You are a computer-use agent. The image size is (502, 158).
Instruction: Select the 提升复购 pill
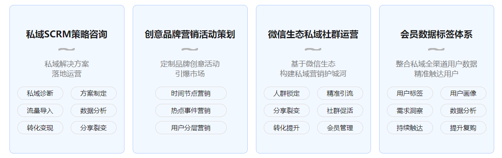(x=463, y=128)
